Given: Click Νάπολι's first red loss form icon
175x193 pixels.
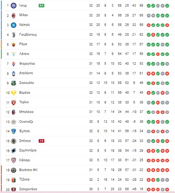Looking at the screenshot, I should coord(149,25).
